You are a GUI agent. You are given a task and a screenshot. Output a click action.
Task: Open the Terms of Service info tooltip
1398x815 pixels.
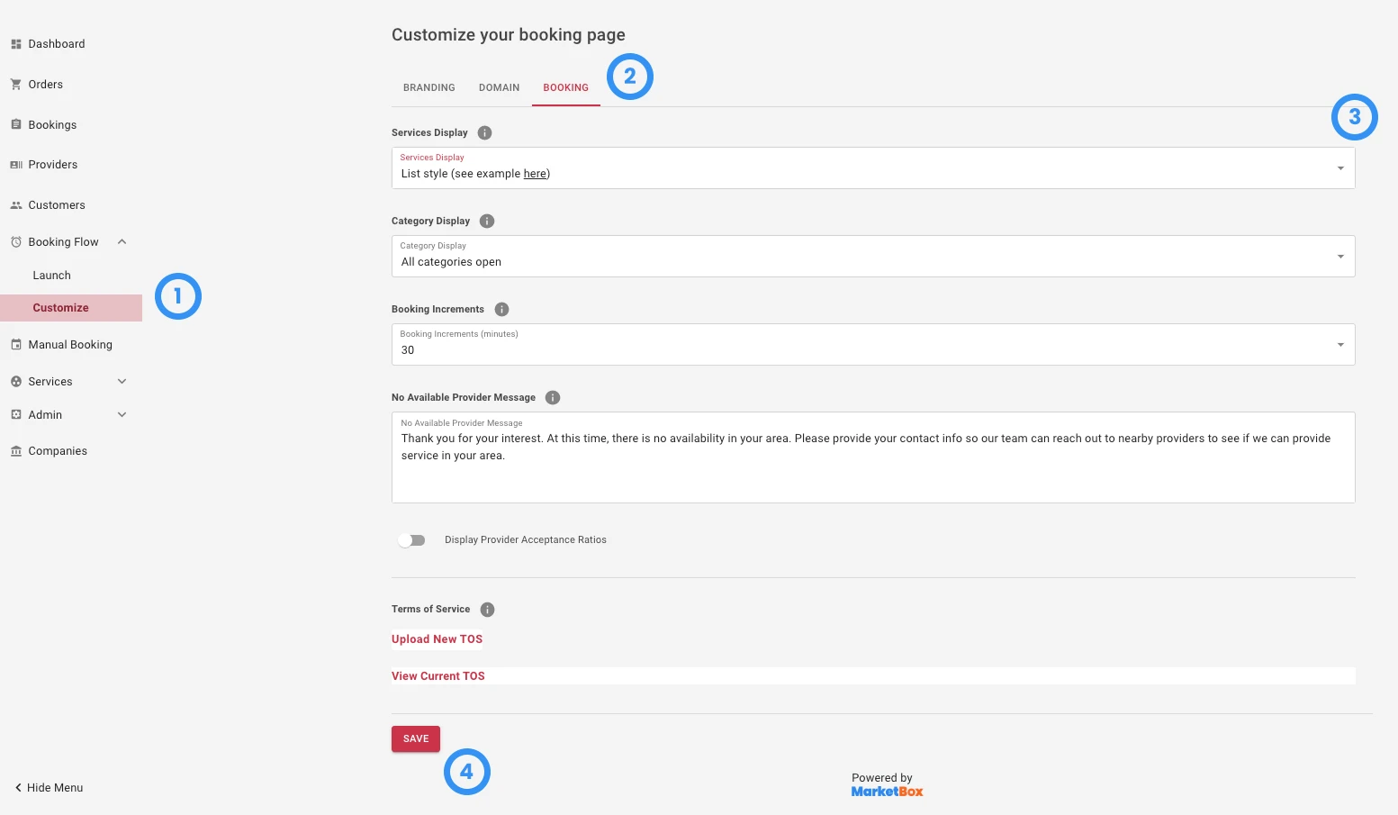[487, 609]
